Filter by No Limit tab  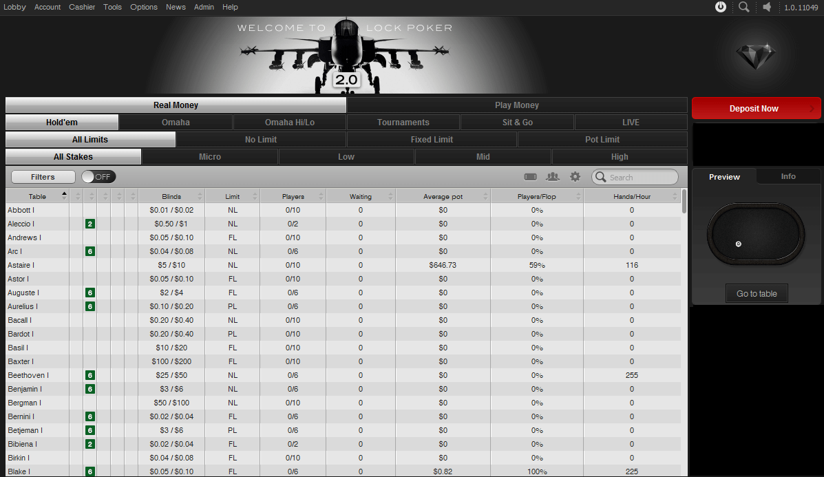[261, 140]
